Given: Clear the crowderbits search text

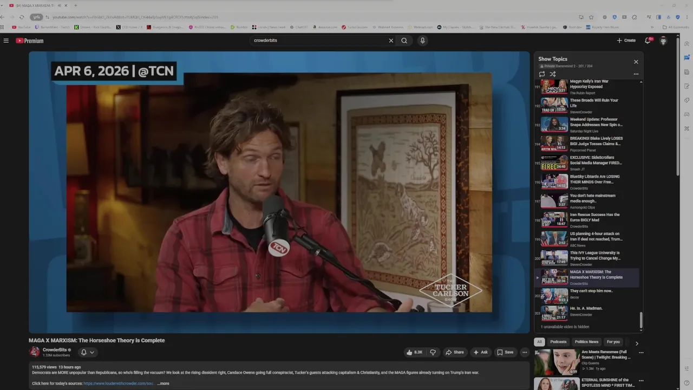Looking at the screenshot, I should 391,41.
